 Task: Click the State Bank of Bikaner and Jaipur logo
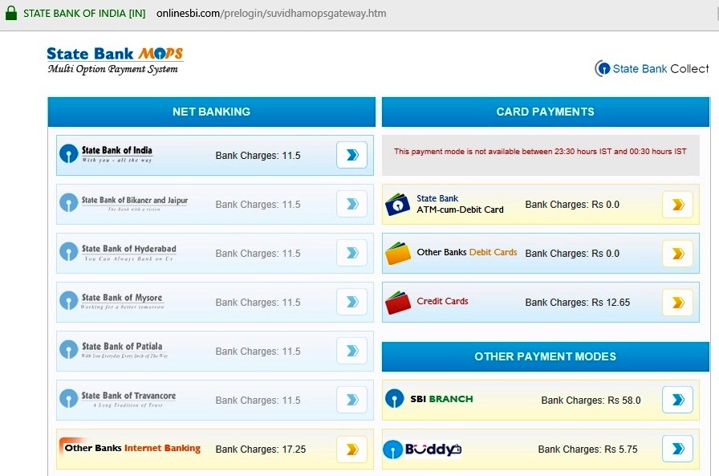tap(124, 203)
